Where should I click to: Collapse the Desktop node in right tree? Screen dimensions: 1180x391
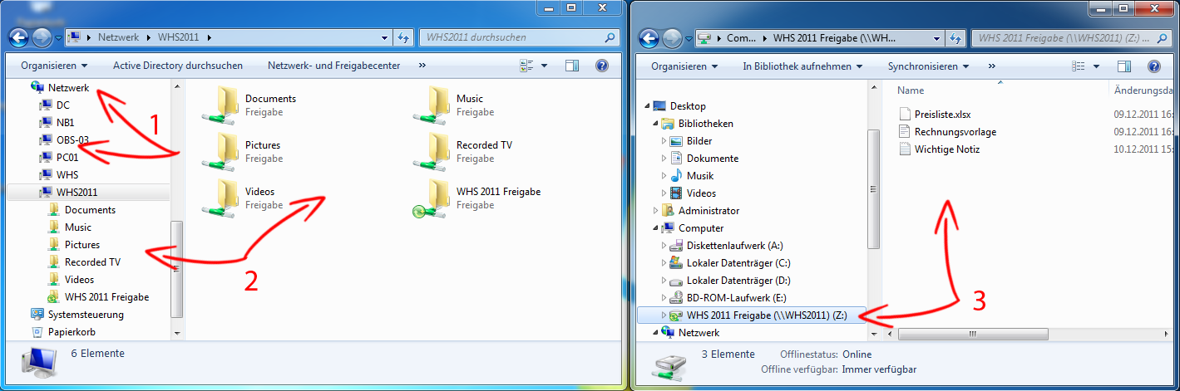[647, 106]
